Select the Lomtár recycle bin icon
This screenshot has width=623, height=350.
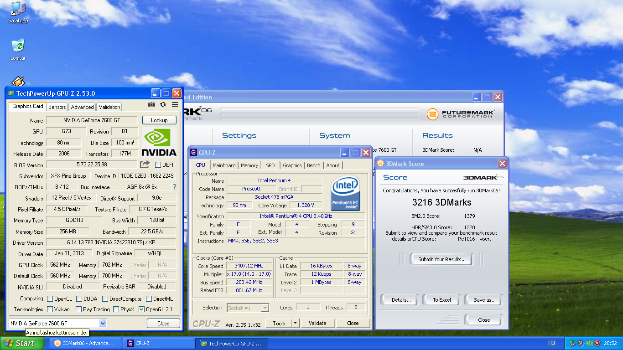coord(18,50)
